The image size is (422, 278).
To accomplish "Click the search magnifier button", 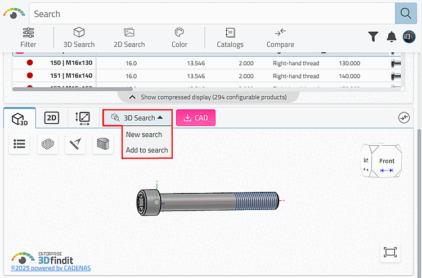I will (x=406, y=14).
